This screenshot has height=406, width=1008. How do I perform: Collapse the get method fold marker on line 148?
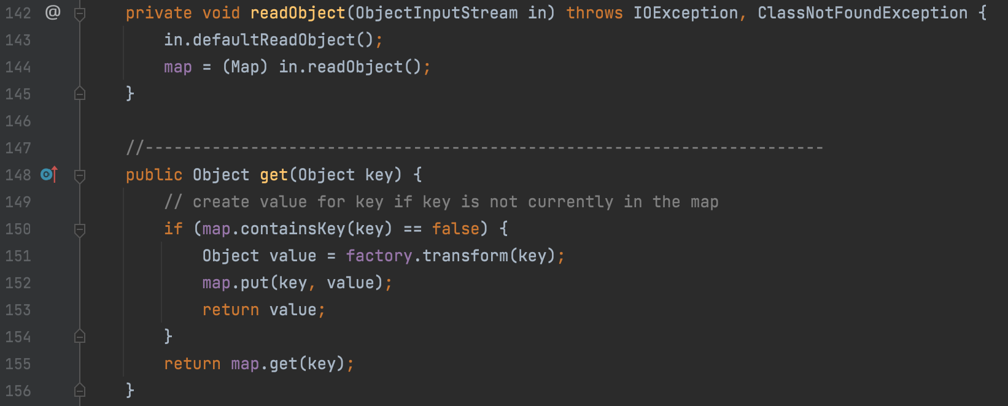[x=80, y=176]
